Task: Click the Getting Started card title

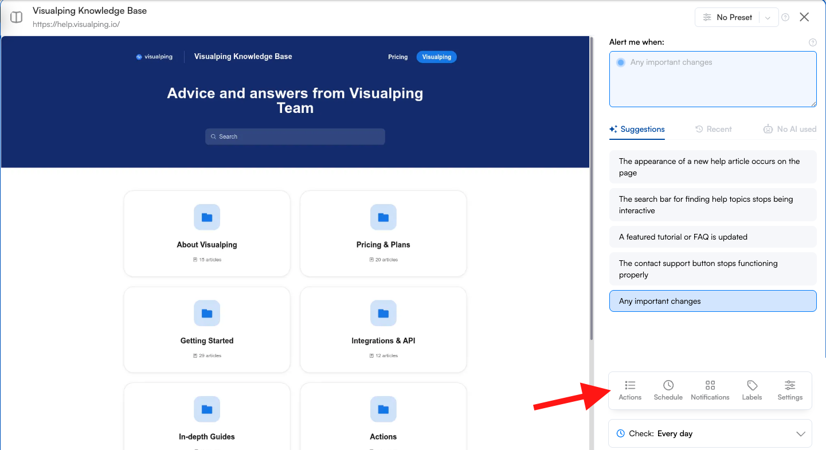Action: point(207,341)
